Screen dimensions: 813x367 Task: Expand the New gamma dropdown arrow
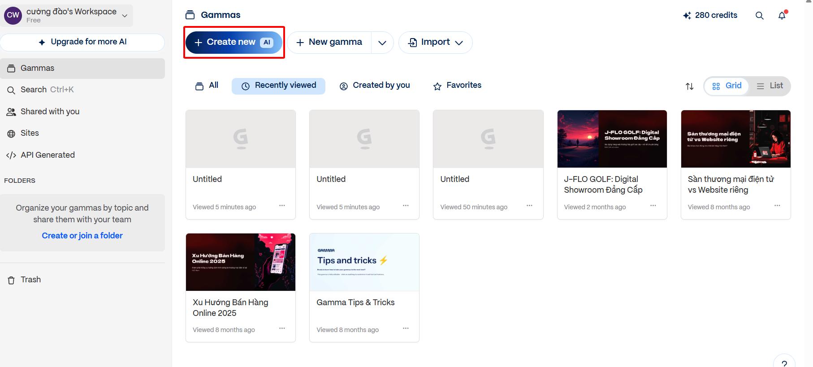tap(382, 43)
